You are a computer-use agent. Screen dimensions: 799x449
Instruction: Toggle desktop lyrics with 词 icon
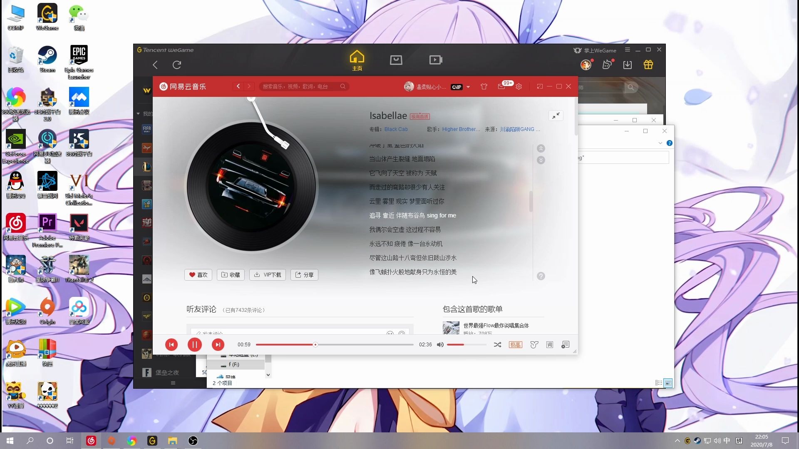click(x=550, y=345)
